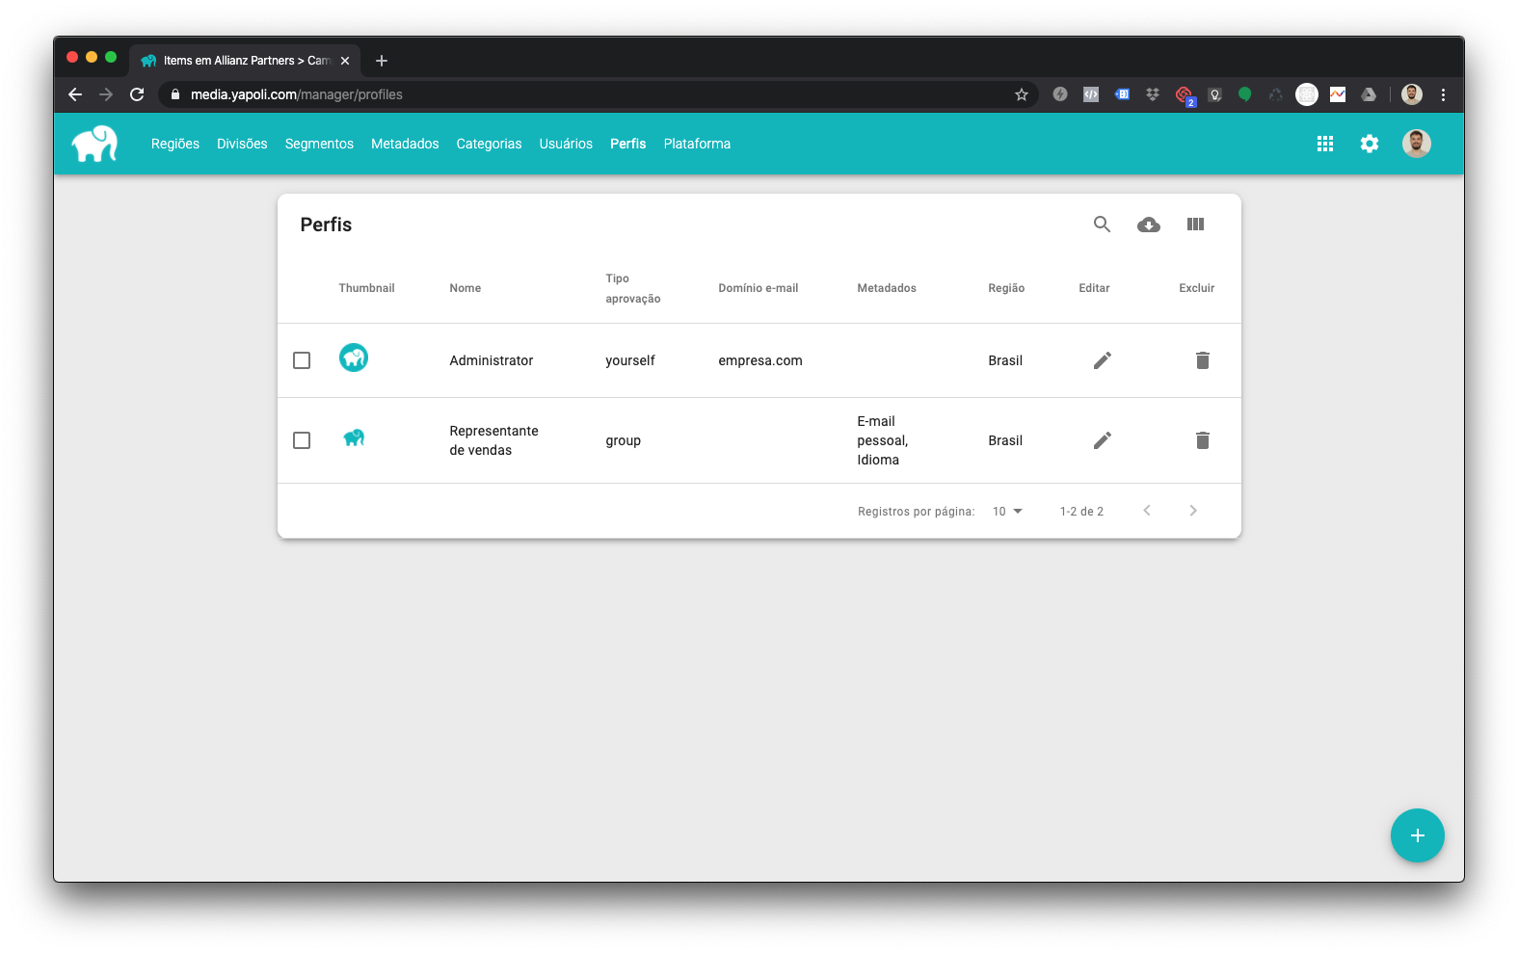1518x953 pixels.
Task: Open the Plataforma section
Action: pos(697,144)
